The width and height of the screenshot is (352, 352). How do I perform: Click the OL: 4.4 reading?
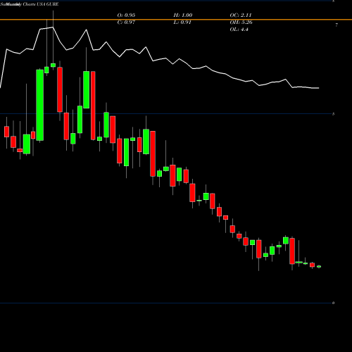pos(239,30)
